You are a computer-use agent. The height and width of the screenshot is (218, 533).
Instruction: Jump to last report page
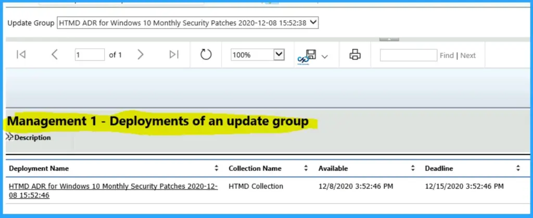[x=174, y=55]
